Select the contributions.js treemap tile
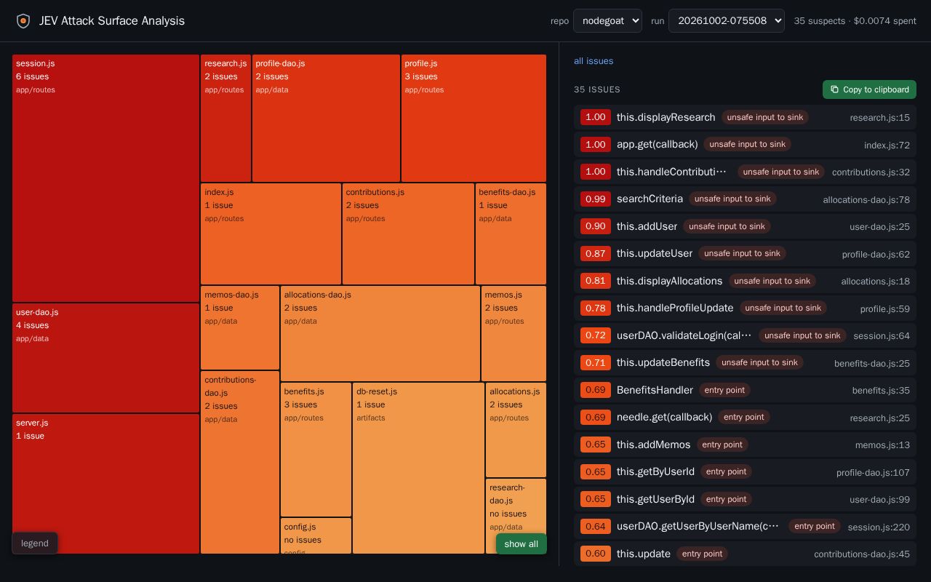931x582 pixels. (408, 234)
